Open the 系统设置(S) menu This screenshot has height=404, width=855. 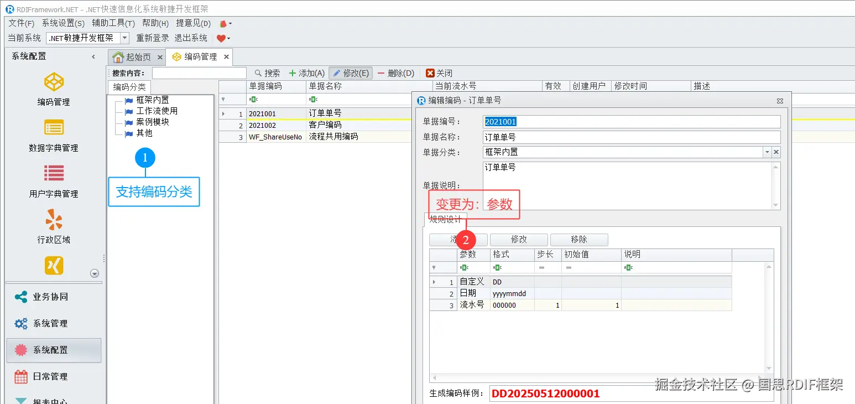(x=64, y=23)
